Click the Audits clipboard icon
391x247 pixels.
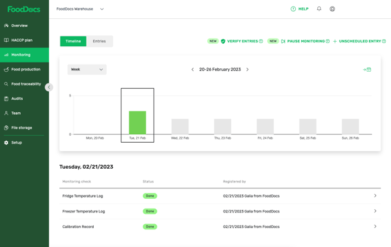[x=7, y=98]
